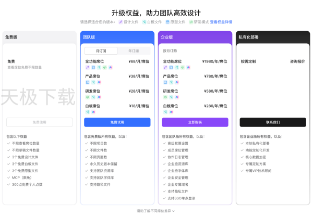This screenshot has width=313, height=216.
Task: Click pen icon under Enterprise full-feature seat
Action: (x=165, y=67)
